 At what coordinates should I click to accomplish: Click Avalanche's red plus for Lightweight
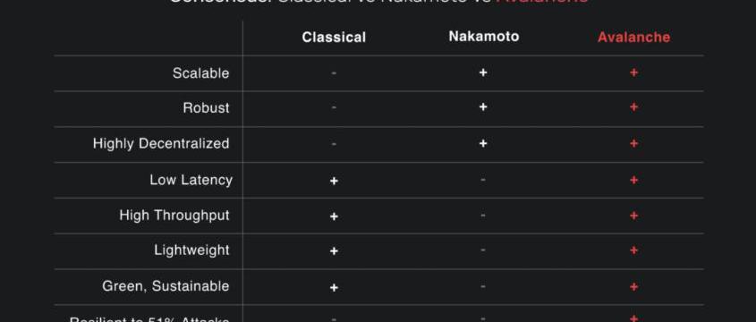(634, 250)
